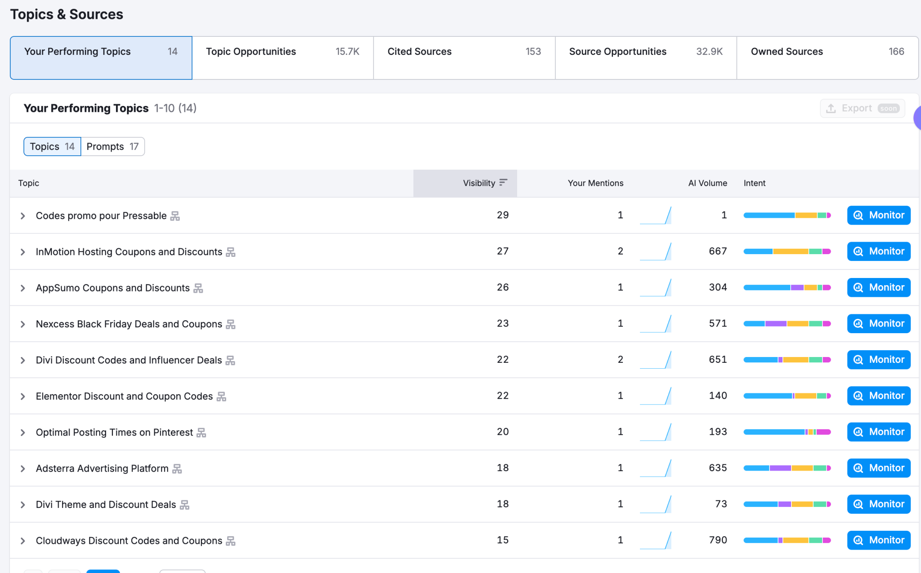This screenshot has width=921, height=573.
Task: Select the Topics 14 pill
Action: (52, 146)
